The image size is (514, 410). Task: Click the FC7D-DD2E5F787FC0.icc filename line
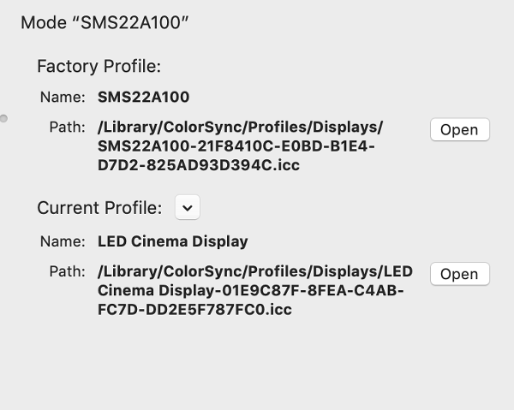[x=194, y=310]
